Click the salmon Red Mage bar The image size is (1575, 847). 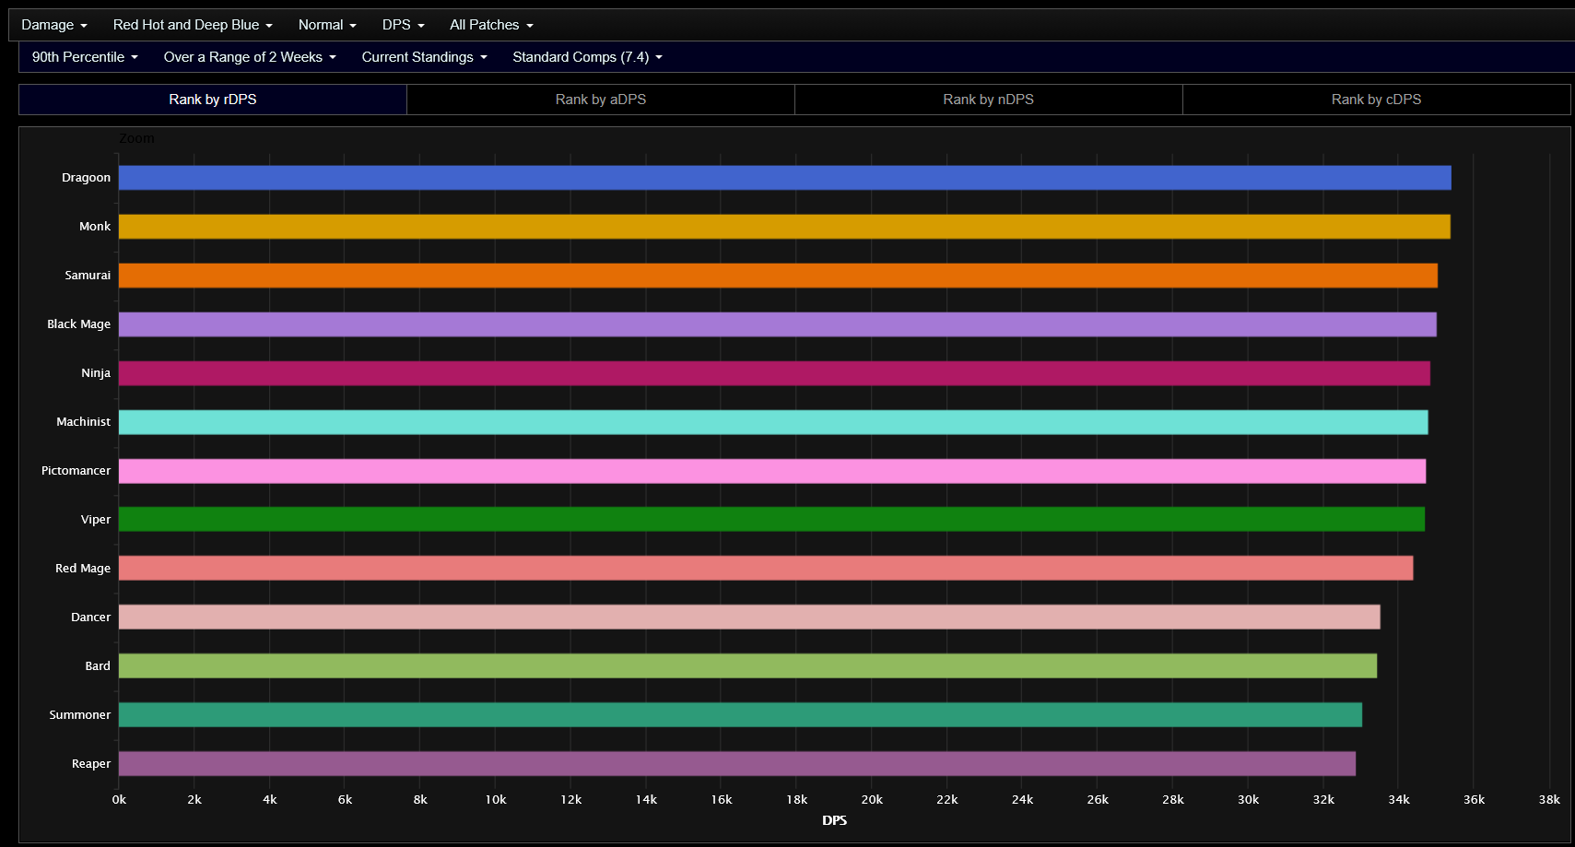(766, 568)
